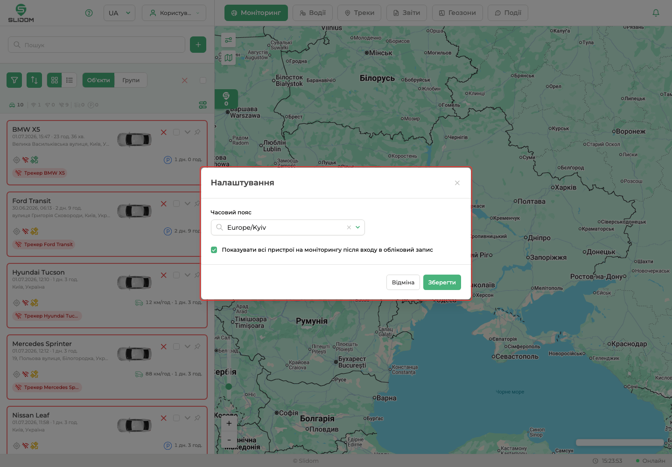The image size is (672, 467).
Task: Click red X on Ford Transit card
Action: pyautogui.click(x=164, y=204)
